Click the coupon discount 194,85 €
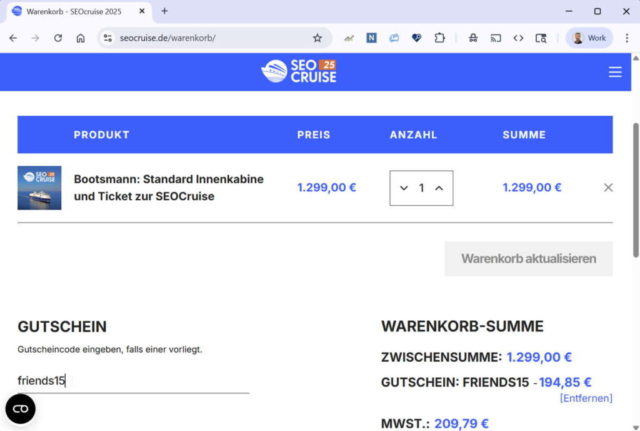The width and height of the screenshot is (640, 431). 565,382
